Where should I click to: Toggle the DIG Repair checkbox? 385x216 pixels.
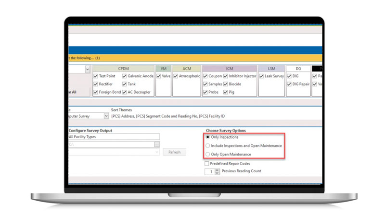[x=289, y=84]
